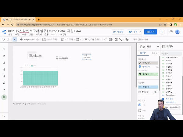
Task: Open the help question mark icon
Action: click(171, 32)
